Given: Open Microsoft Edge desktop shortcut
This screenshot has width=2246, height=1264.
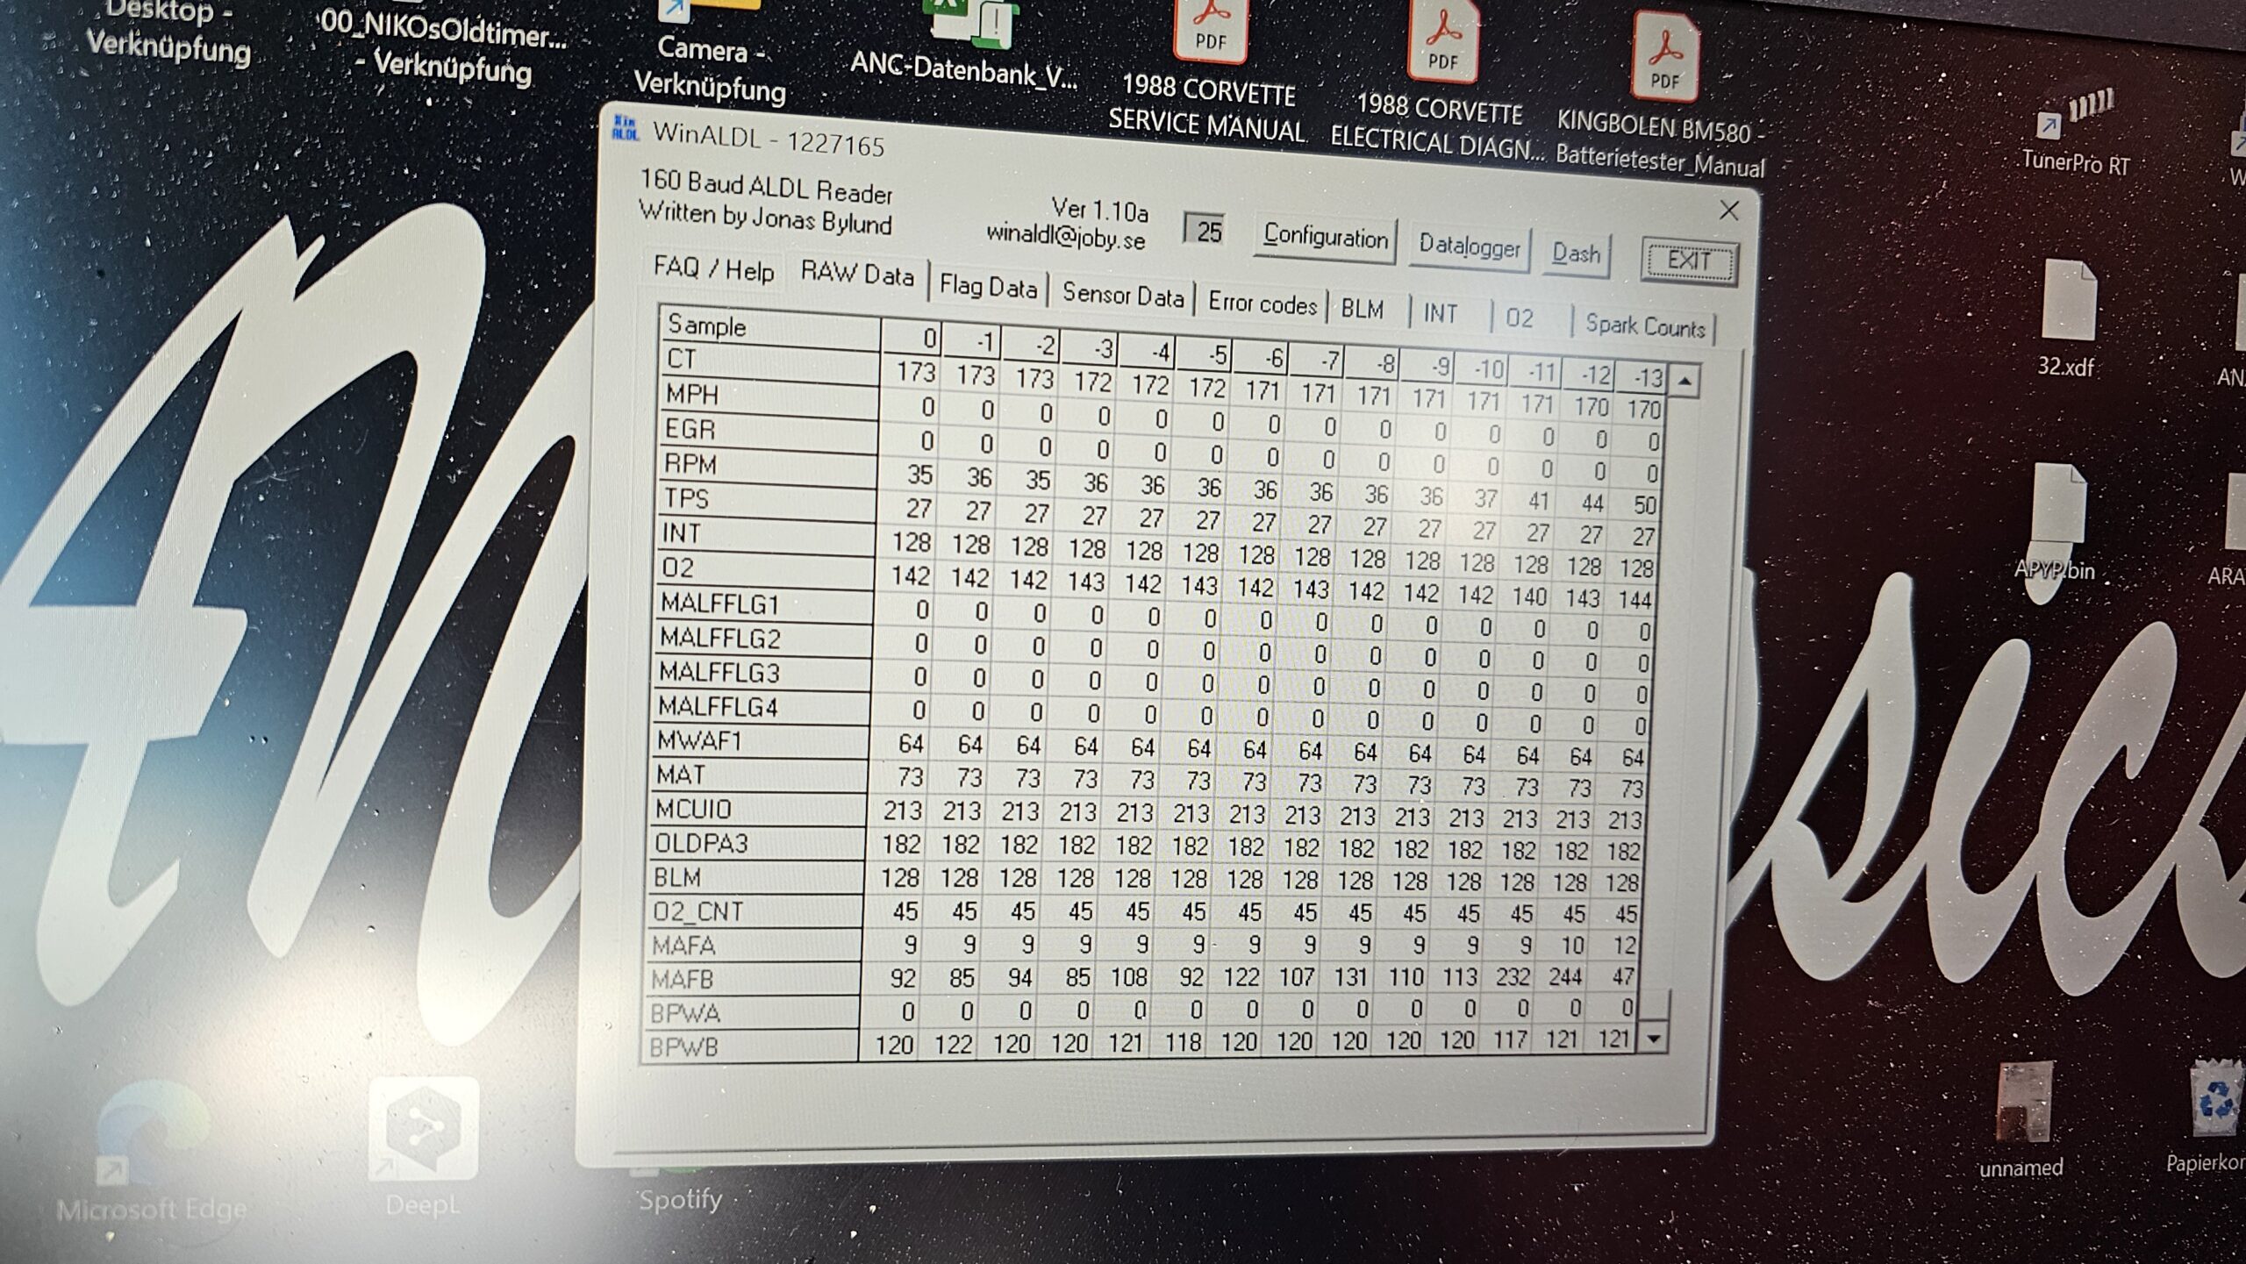Looking at the screenshot, I should pyautogui.click(x=152, y=1132).
